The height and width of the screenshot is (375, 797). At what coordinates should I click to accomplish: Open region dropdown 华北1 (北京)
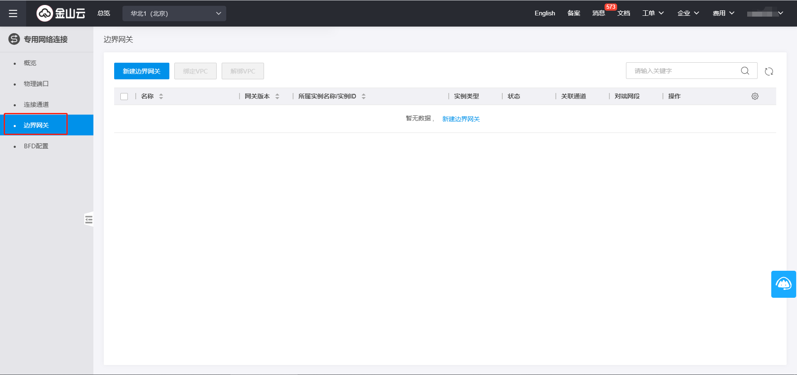tap(174, 13)
